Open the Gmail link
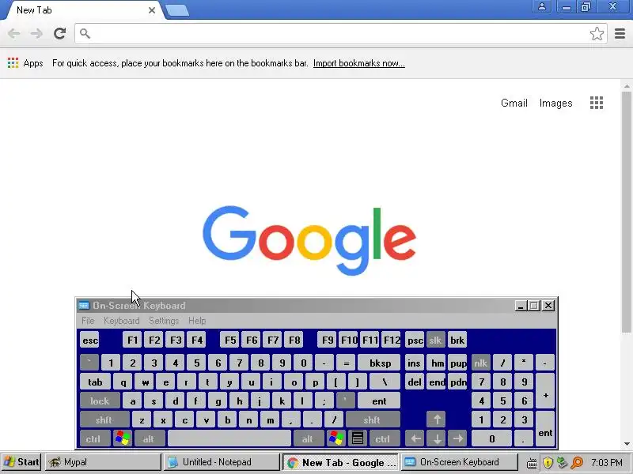 pos(514,103)
